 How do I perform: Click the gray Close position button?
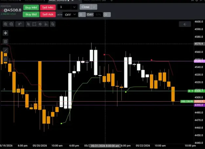[86, 7]
